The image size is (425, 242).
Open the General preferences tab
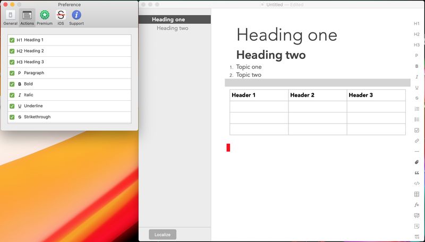[x=10, y=18]
